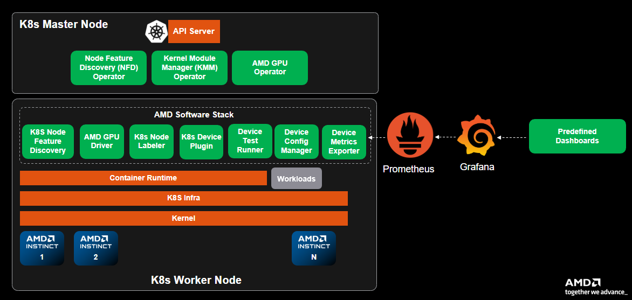Click Kernel Module Manager (KMM) Operator
The width and height of the screenshot is (632, 300).
click(x=189, y=68)
